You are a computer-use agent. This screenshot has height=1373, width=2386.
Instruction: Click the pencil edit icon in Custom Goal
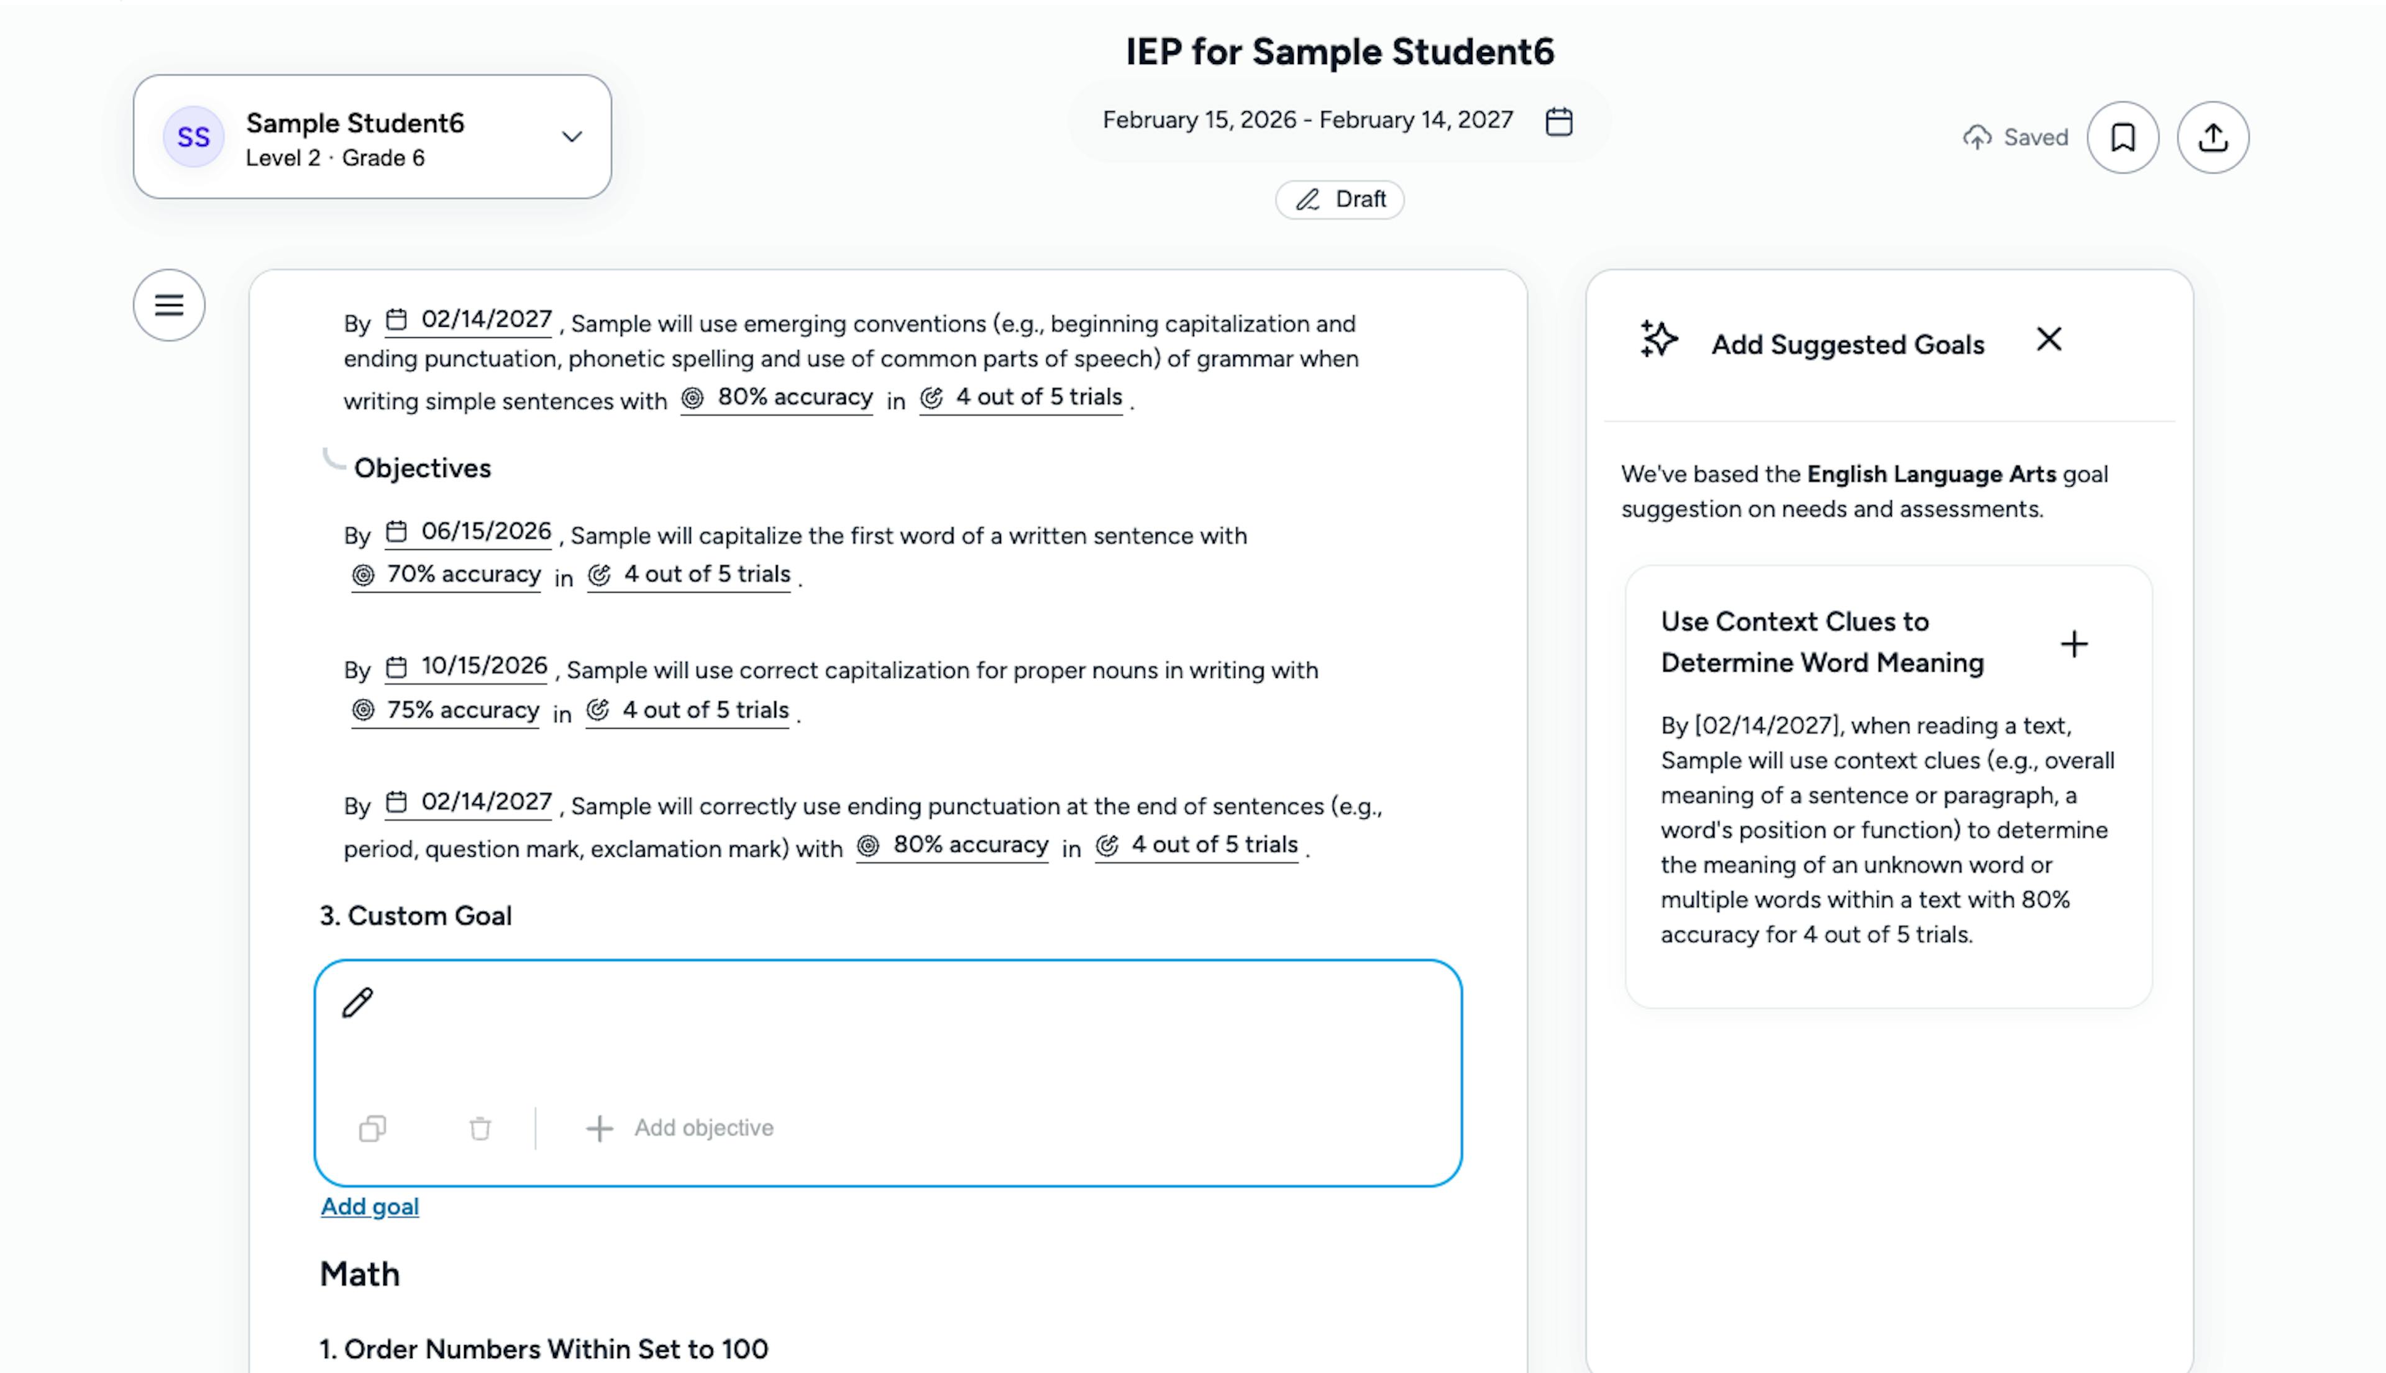357,1002
